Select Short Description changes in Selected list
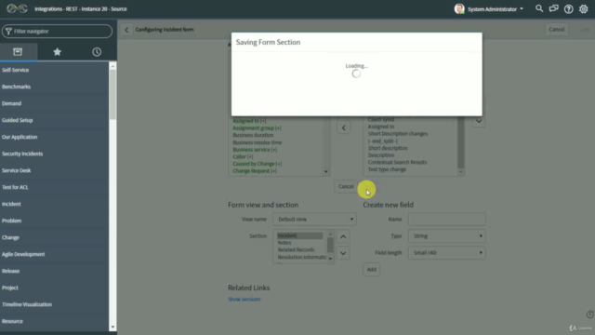The image size is (595, 335). click(x=398, y=134)
